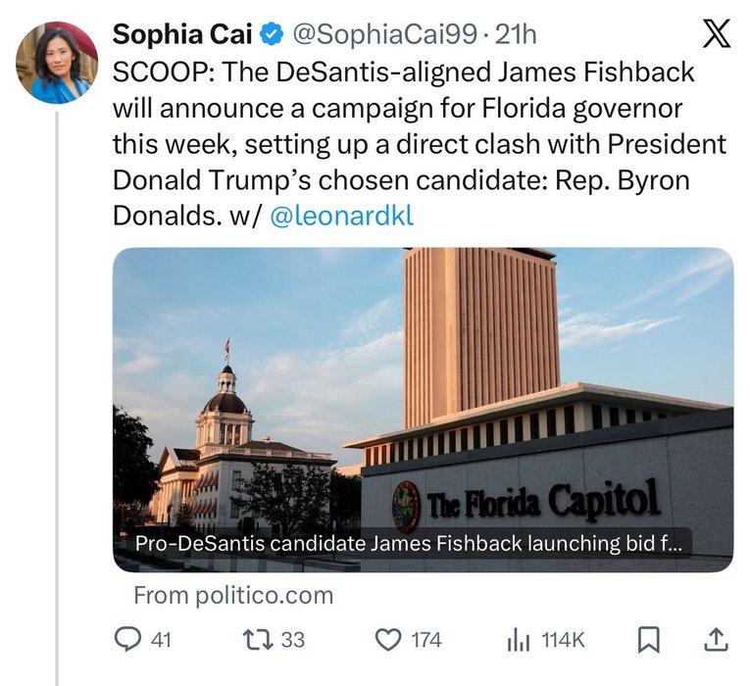
Task: Click the 174 likes count
Action: (x=425, y=640)
